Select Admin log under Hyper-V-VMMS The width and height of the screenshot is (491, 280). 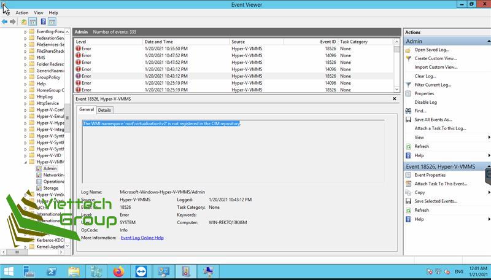pos(50,168)
